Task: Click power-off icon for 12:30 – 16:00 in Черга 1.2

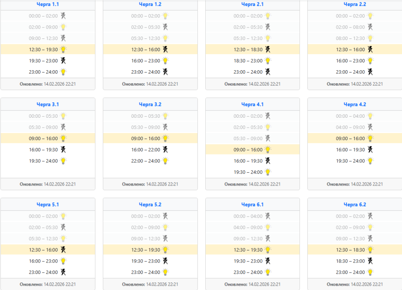Action: [165, 49]
